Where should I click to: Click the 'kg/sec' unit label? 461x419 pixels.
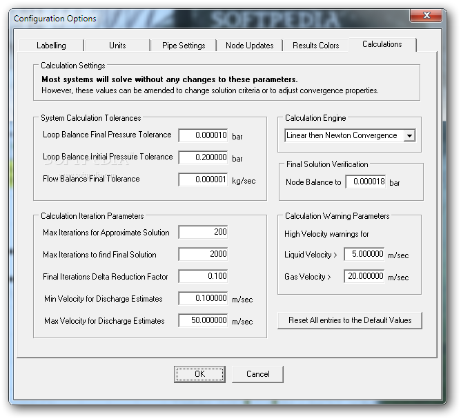coord(244,181)
